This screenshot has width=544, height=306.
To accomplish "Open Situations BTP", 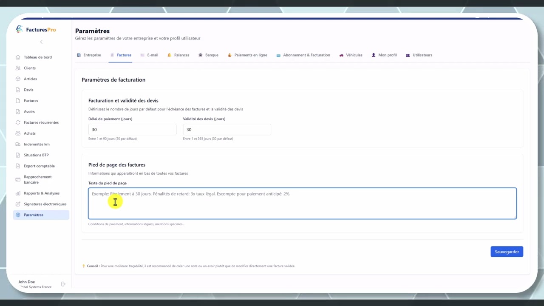I will pos(41,155).
